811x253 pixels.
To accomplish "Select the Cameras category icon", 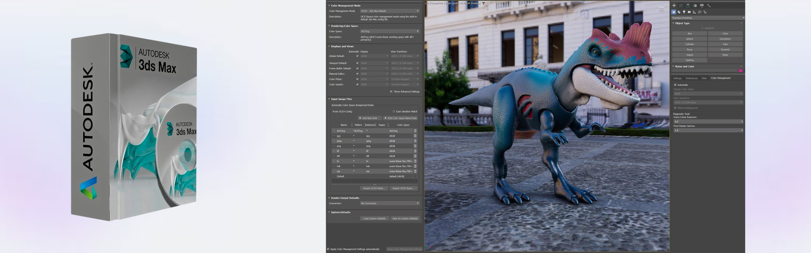I will coord(689,12).
